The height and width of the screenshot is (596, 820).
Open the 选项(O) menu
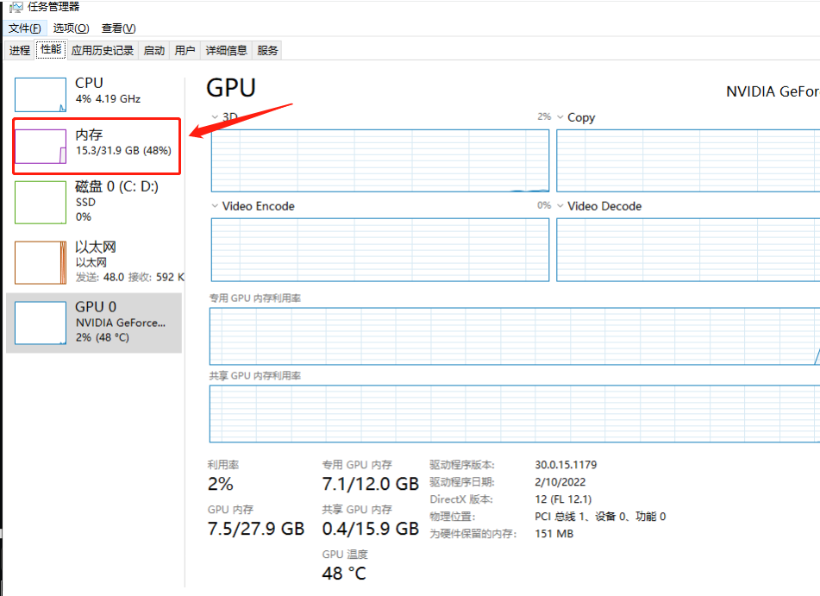click(x=71, y=28)
